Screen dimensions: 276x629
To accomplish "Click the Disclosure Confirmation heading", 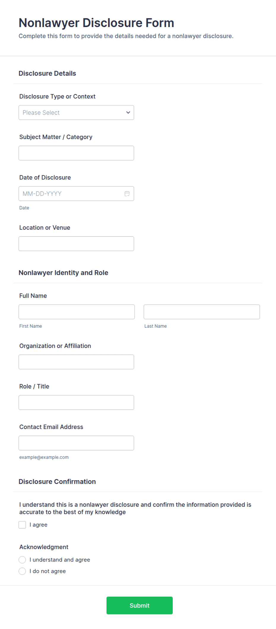I will [57, 482].
